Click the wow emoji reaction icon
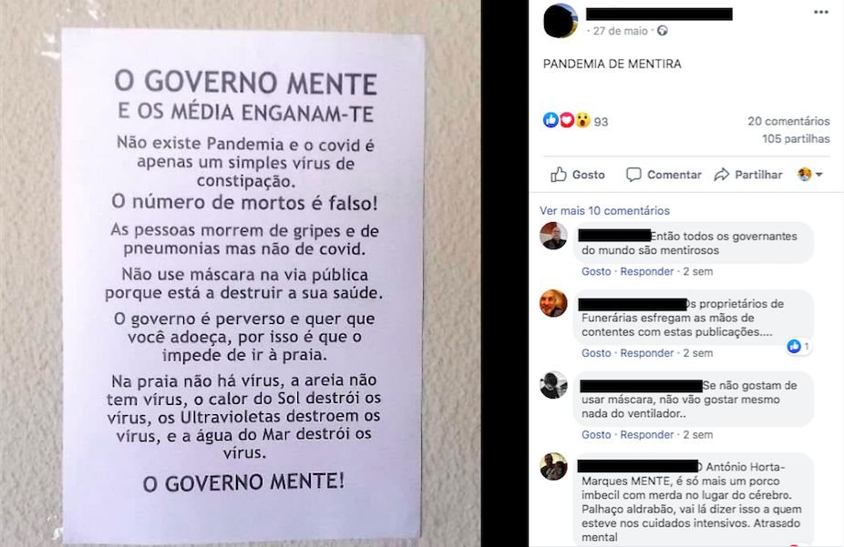 pos(582,120)
